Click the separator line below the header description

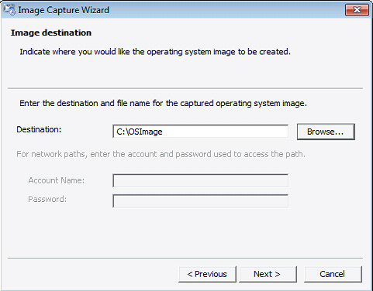click(x=185, y=88)
